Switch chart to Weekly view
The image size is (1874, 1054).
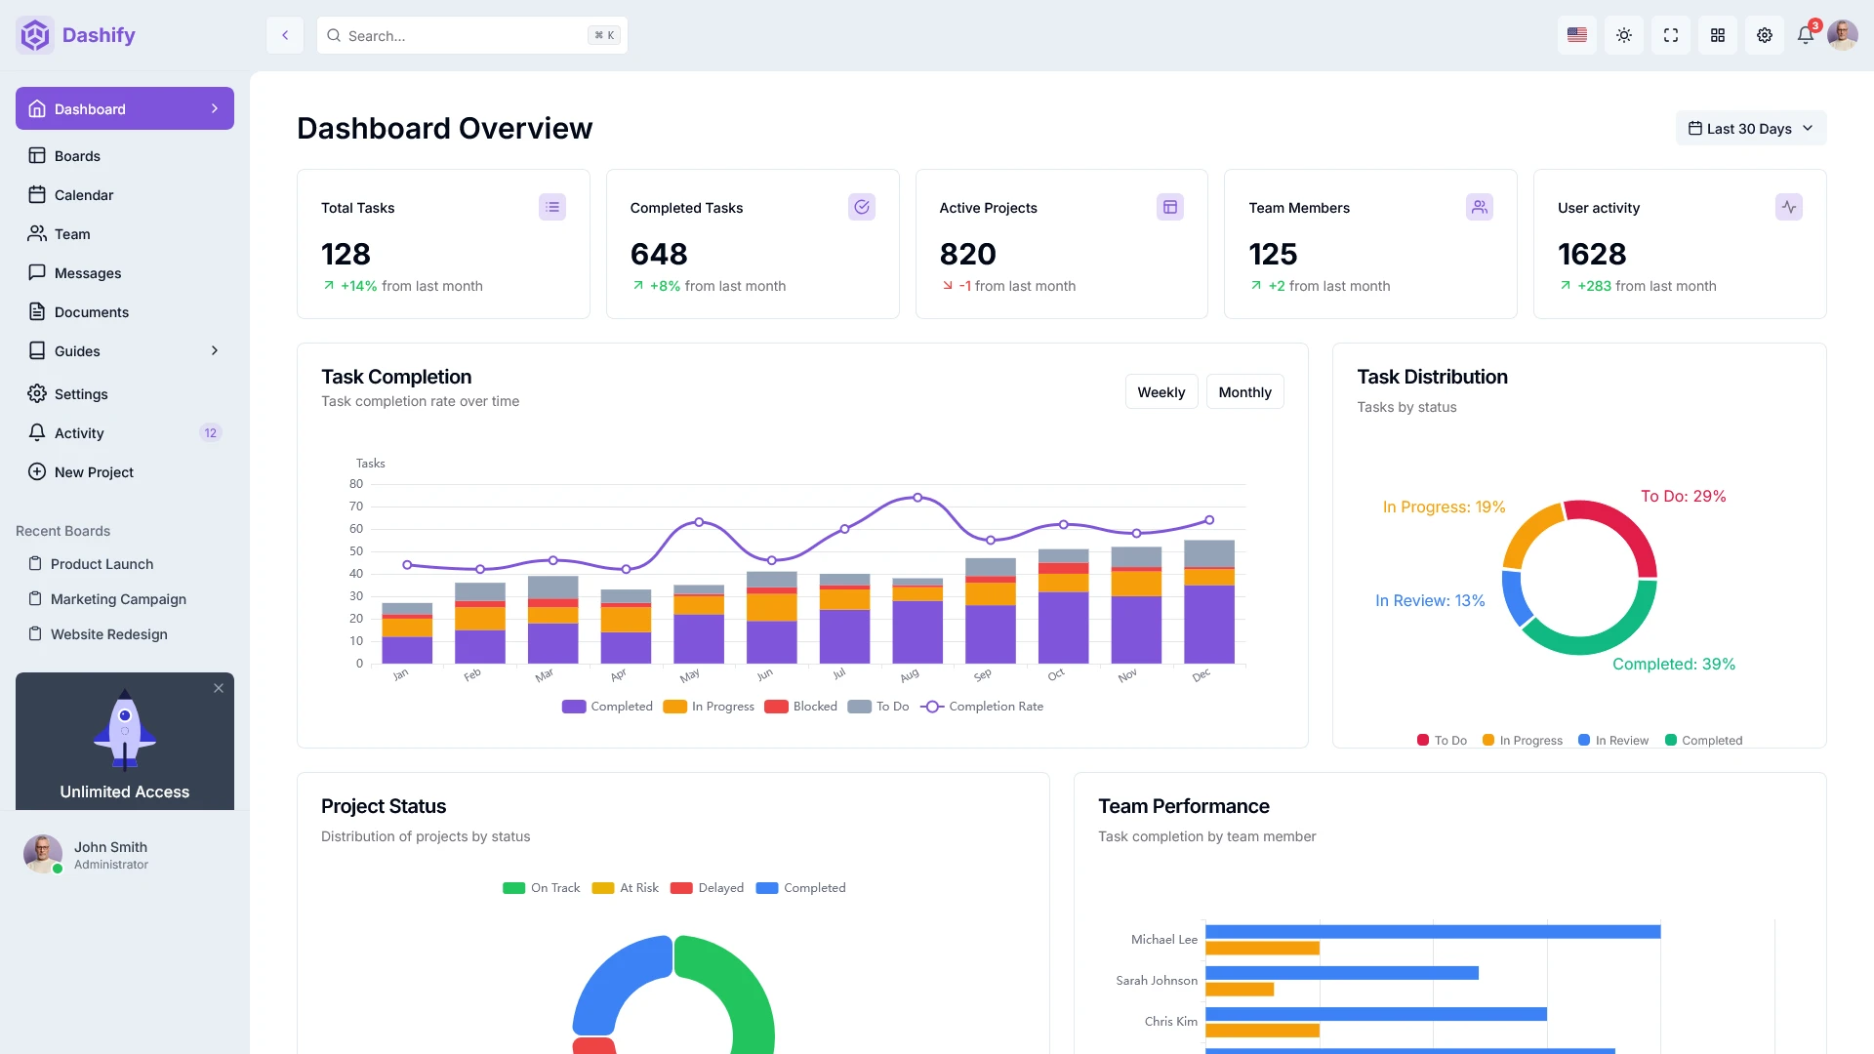pyautogui.click(x=1161, y=391)
